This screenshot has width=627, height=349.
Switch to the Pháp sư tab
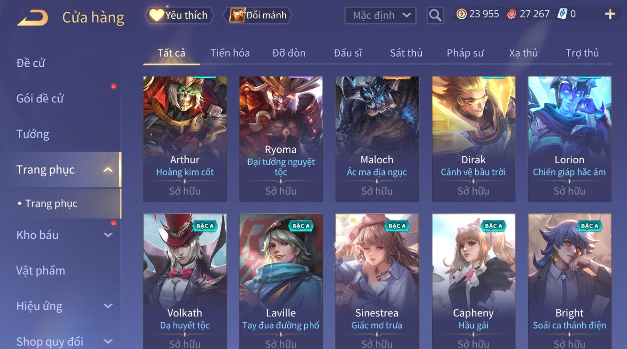click(465, 53)
